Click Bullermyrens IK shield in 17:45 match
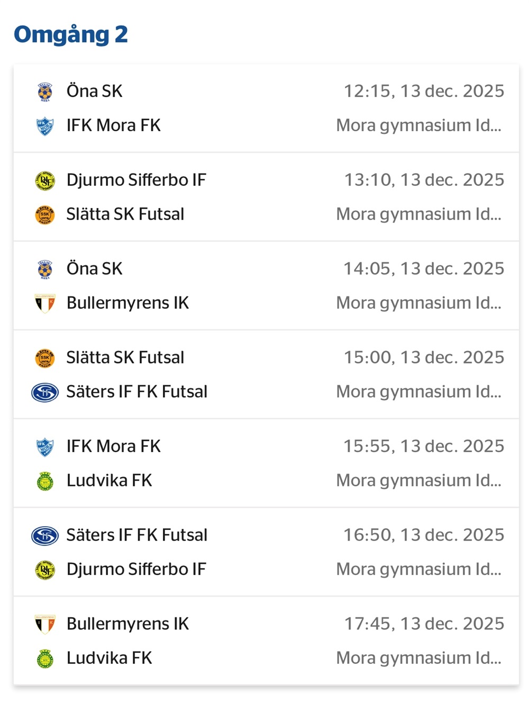 [x=45, y=624]
